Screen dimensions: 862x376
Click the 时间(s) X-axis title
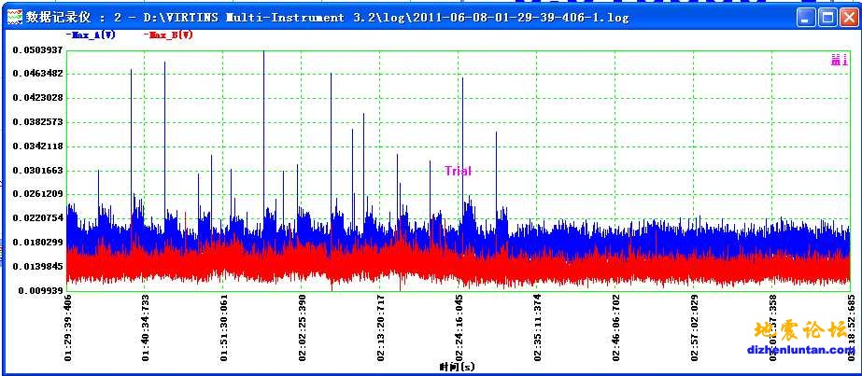coord(458,368)
